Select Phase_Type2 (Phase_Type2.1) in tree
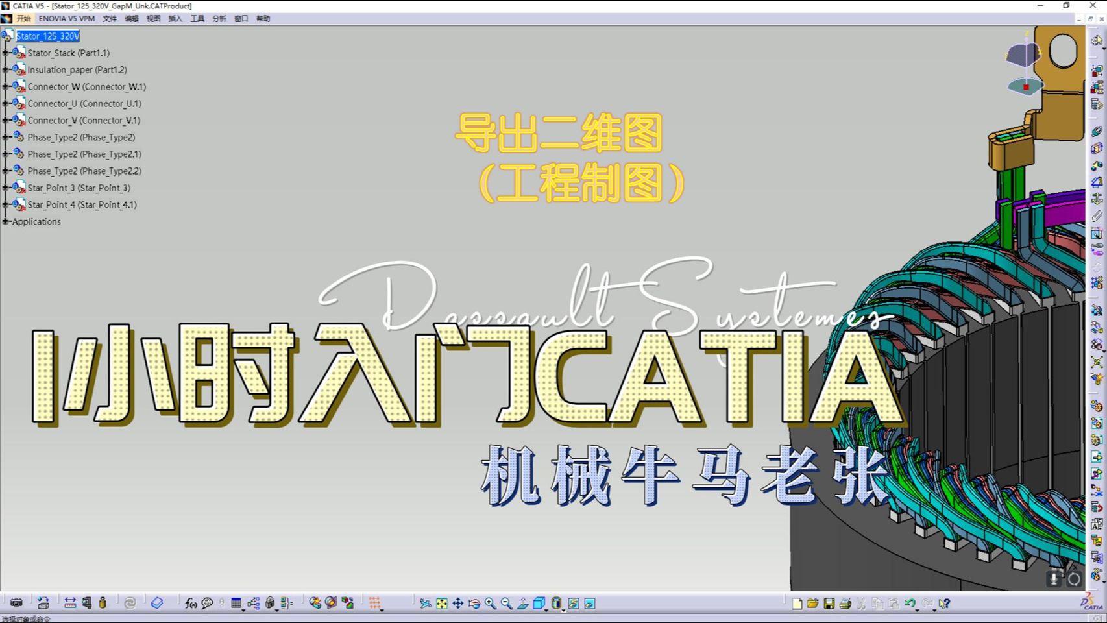The height and width of the screenshot is (623, 1107). (x=84, y=154)
